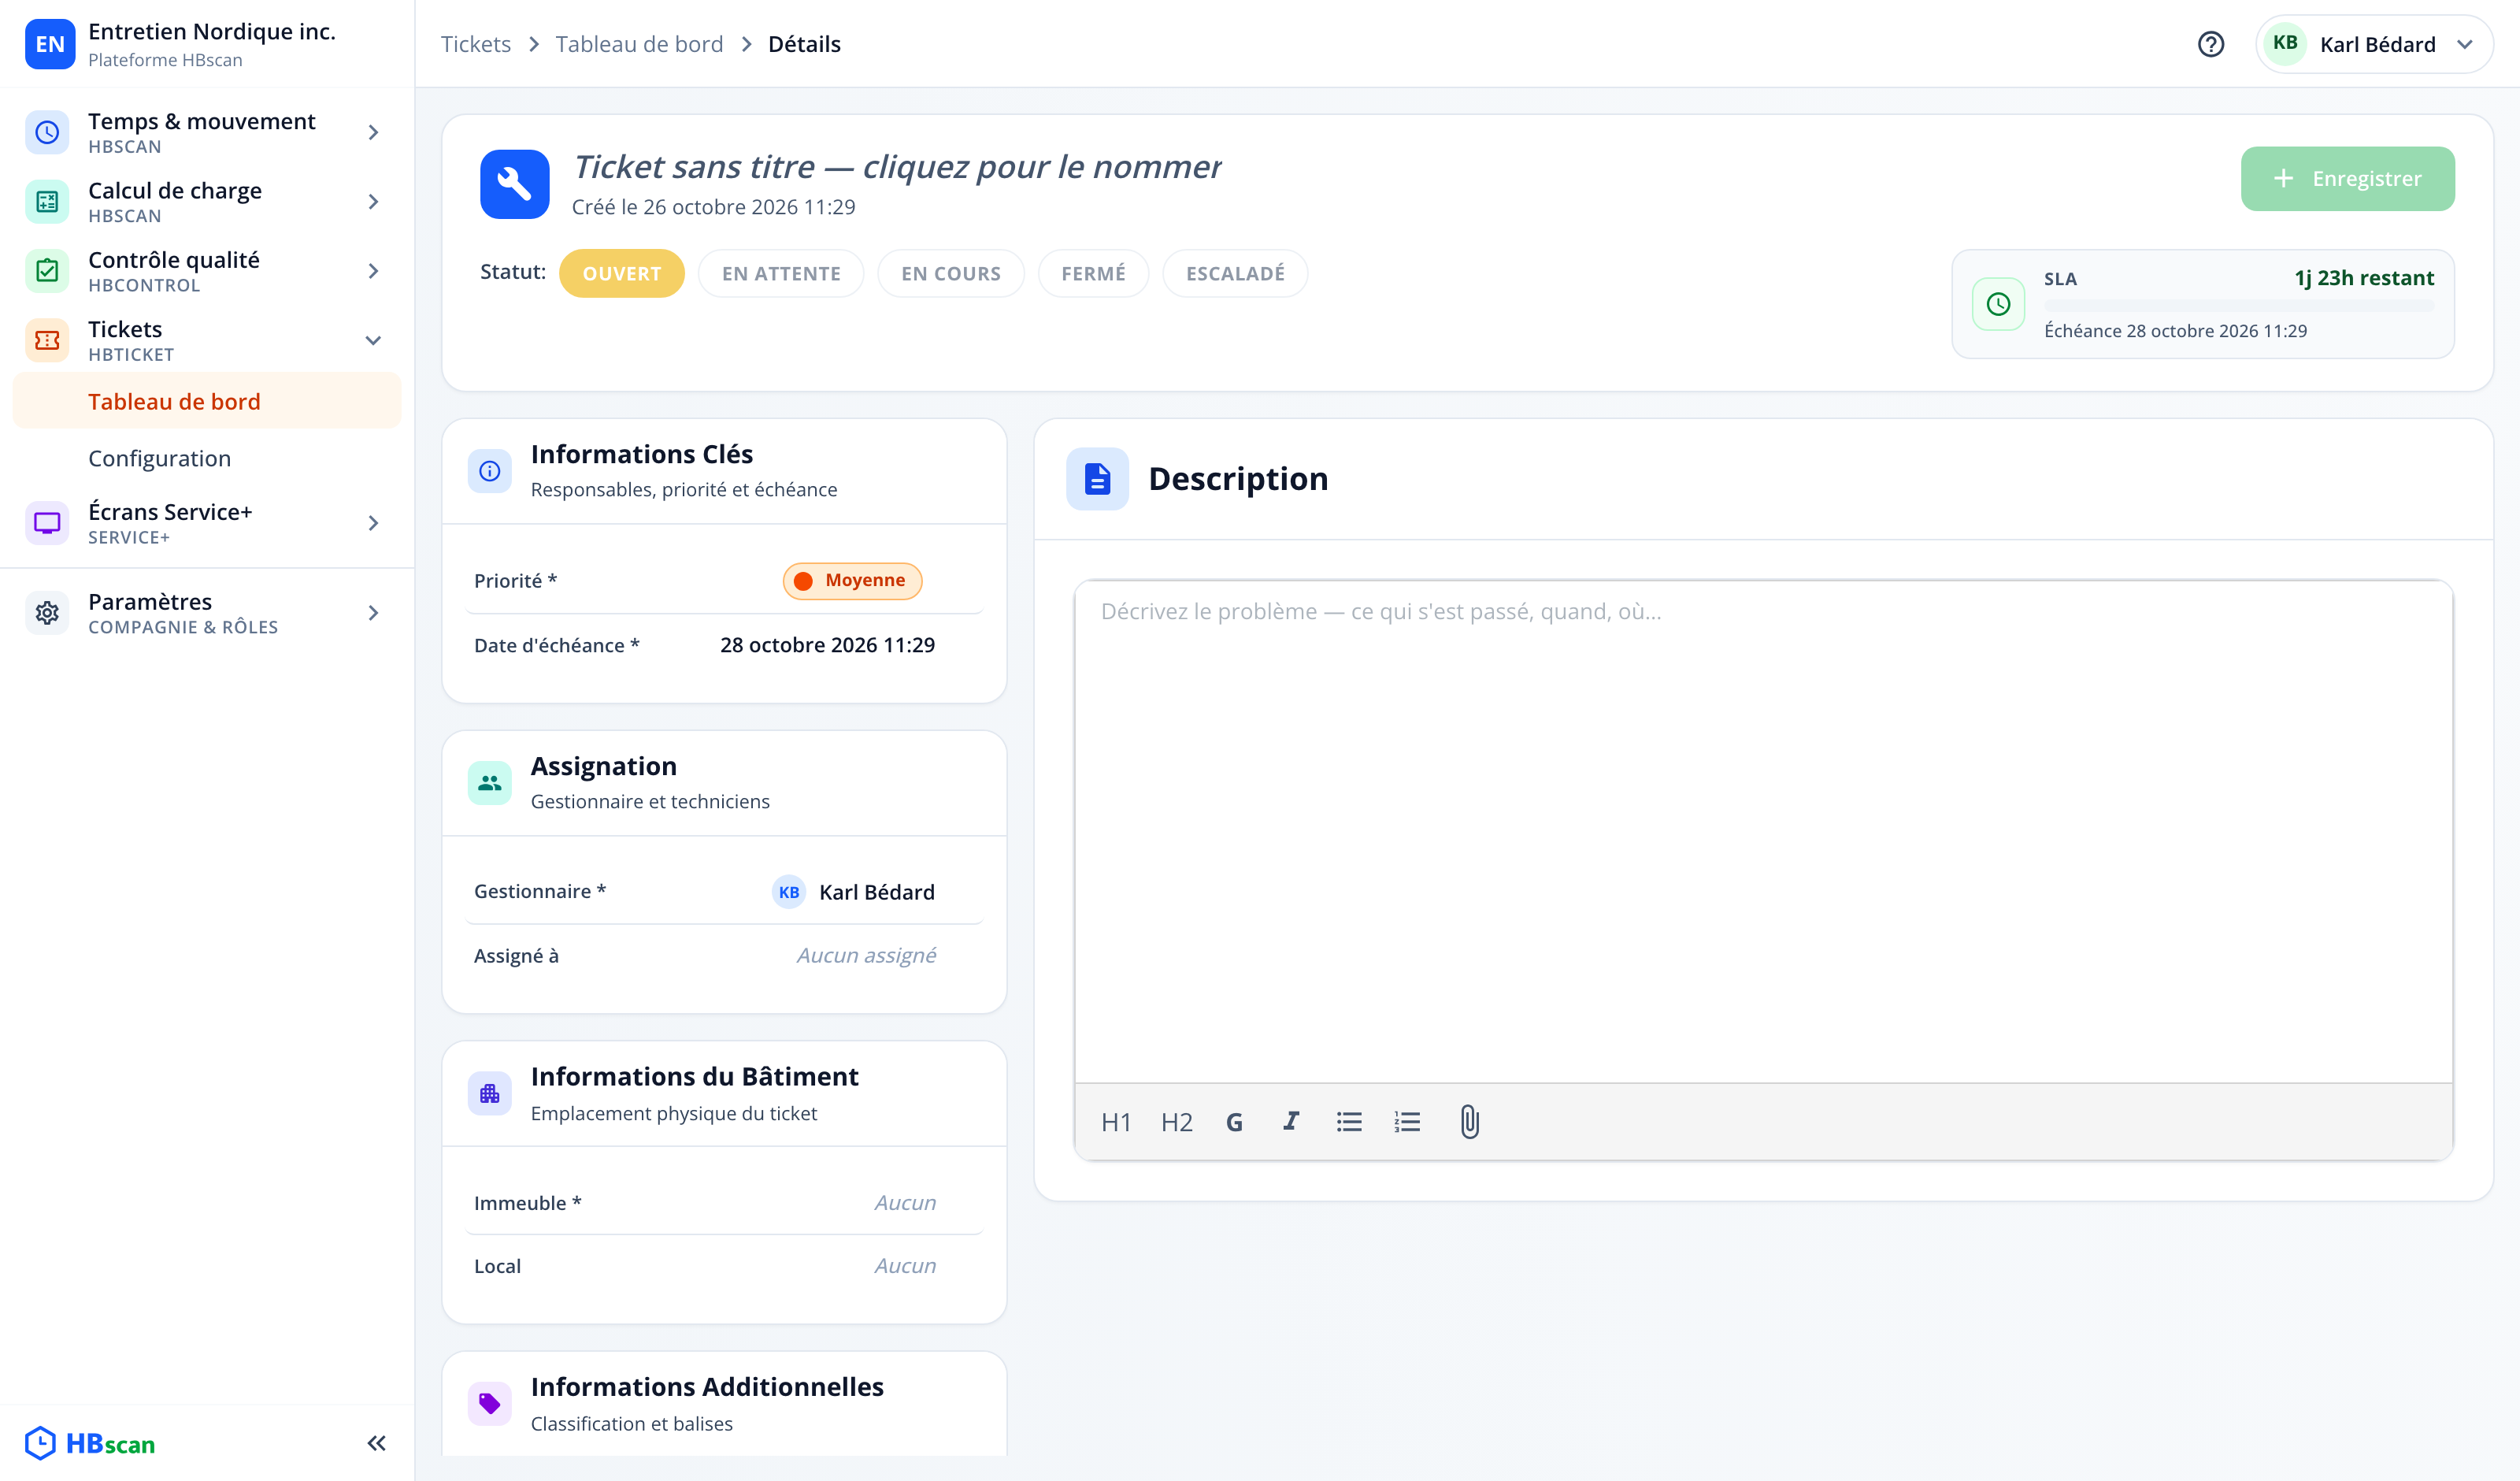Click the EN company avatar badge
This screenshot has height=1481, width=2520.
pos(50,44)
